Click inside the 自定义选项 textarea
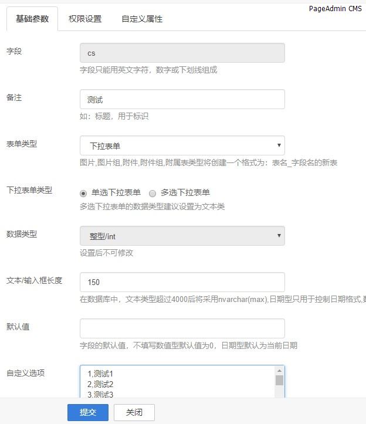The width and height of the screenshot is (366, 424). 178,381
